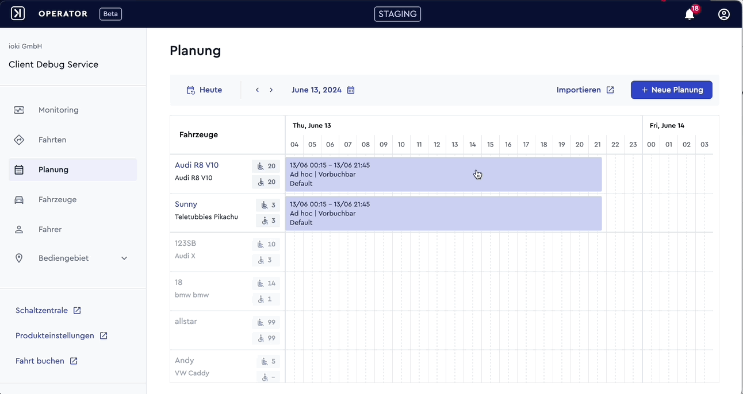This screenshot has height=394, width=743.
Task: Open the Fahrer menu item
Action: pos(72,229)
